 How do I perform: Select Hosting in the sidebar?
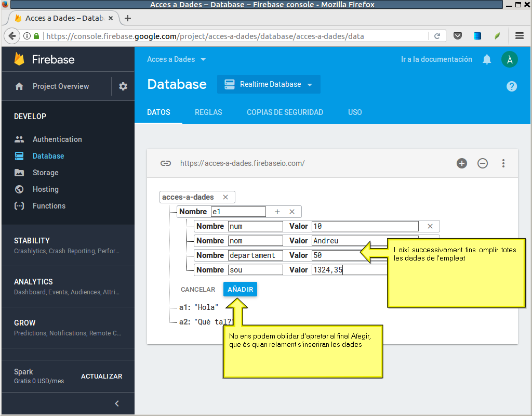[46, 189]
